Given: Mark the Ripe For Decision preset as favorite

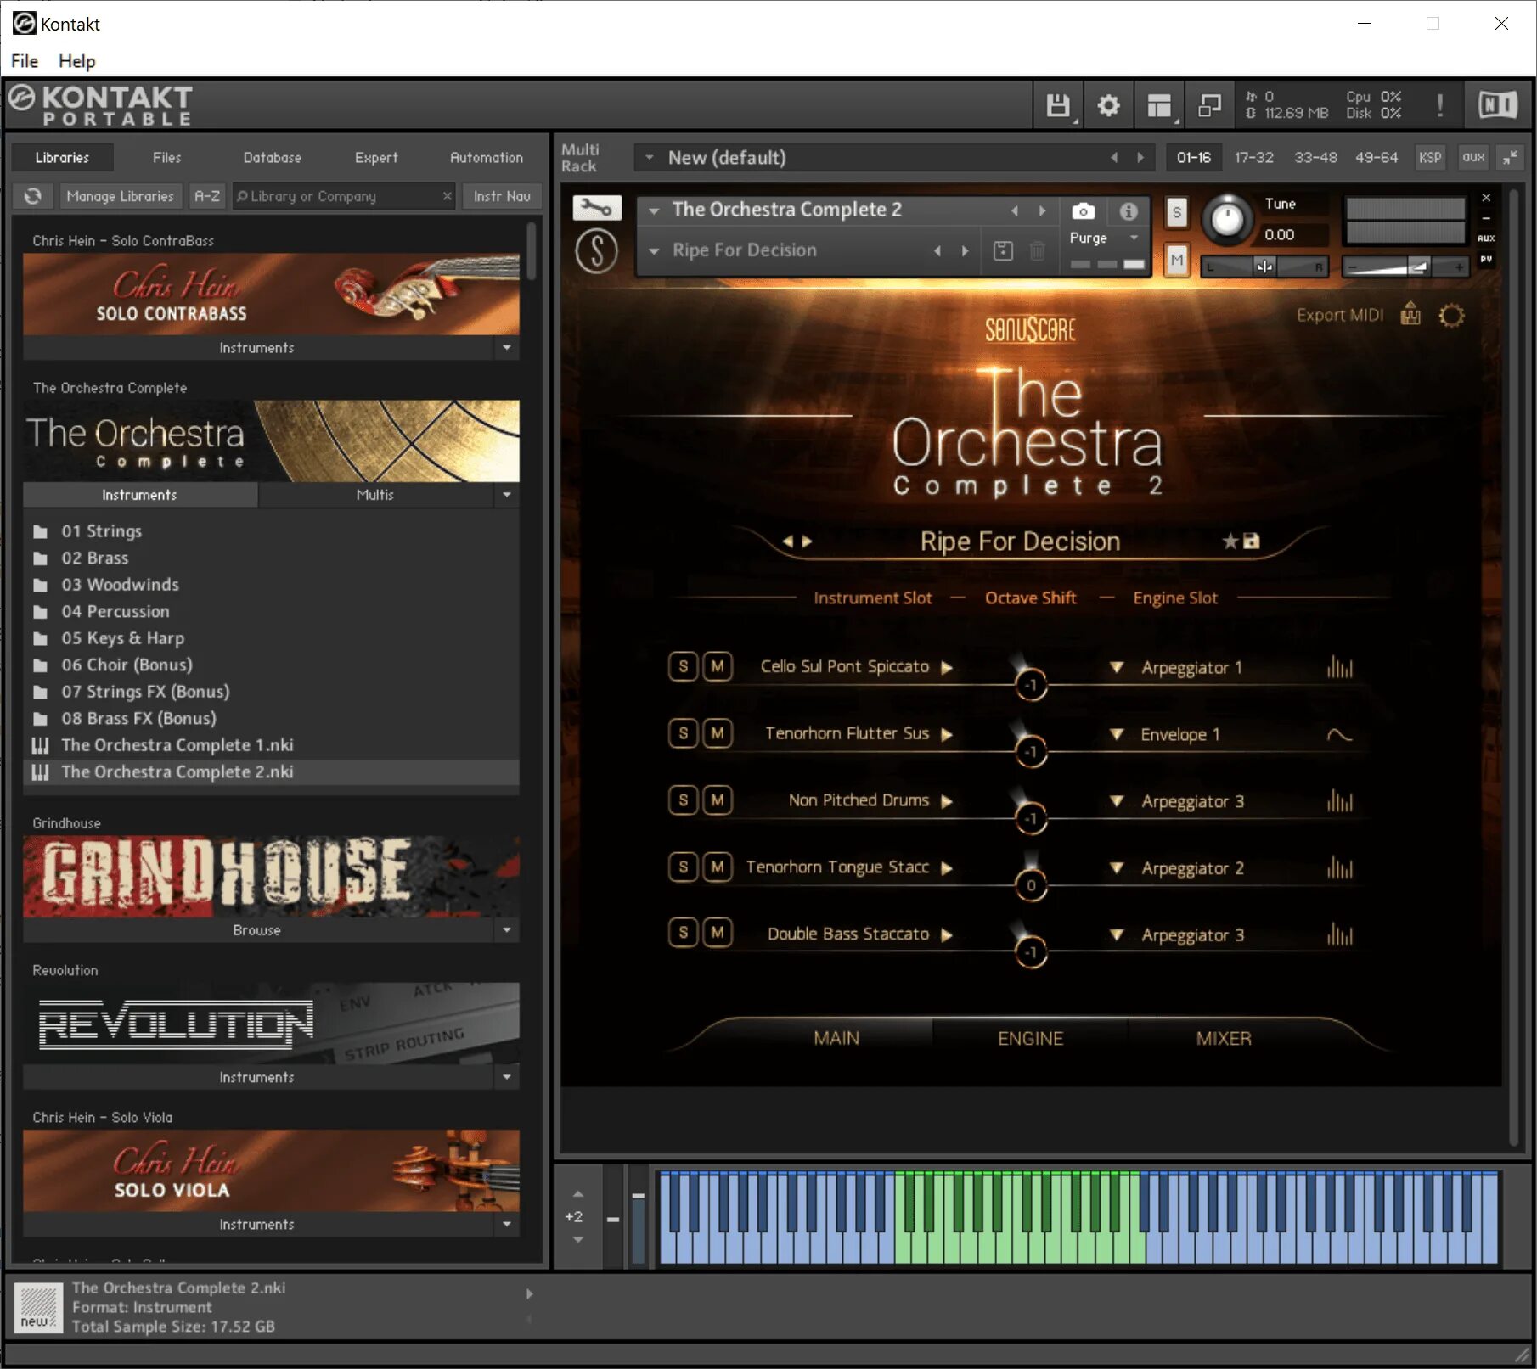Looking at the screenshot, I should click(1230, 541).
